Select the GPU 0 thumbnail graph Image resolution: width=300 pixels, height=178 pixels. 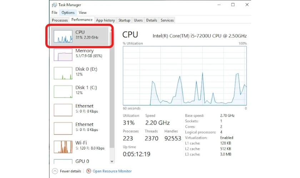pos(63,162)
